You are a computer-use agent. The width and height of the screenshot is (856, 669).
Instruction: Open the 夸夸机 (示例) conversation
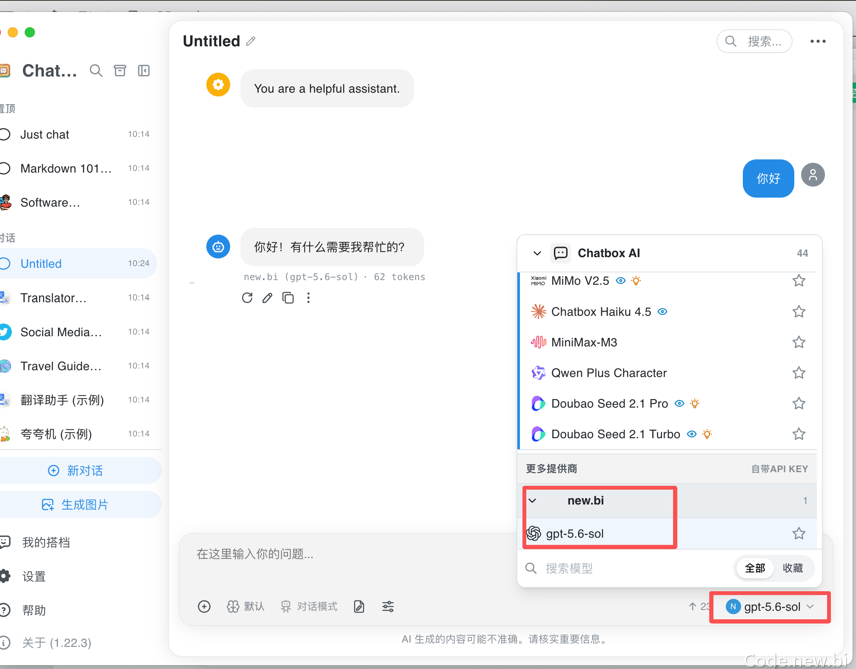[77, 434]
